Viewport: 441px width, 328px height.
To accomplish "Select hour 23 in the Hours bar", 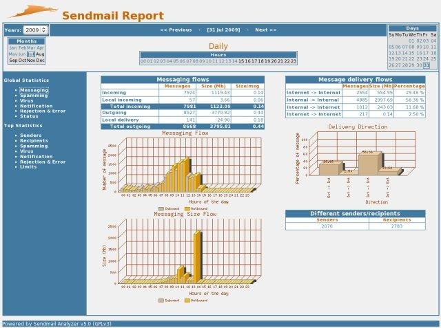I will coord(294,61).
